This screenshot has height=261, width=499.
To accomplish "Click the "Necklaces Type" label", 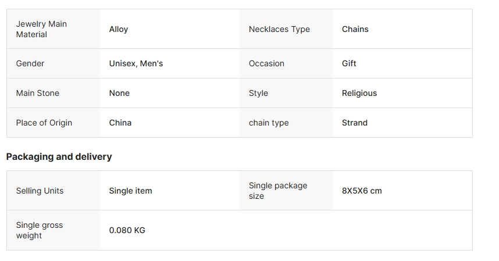I will [x=279, y=29].
